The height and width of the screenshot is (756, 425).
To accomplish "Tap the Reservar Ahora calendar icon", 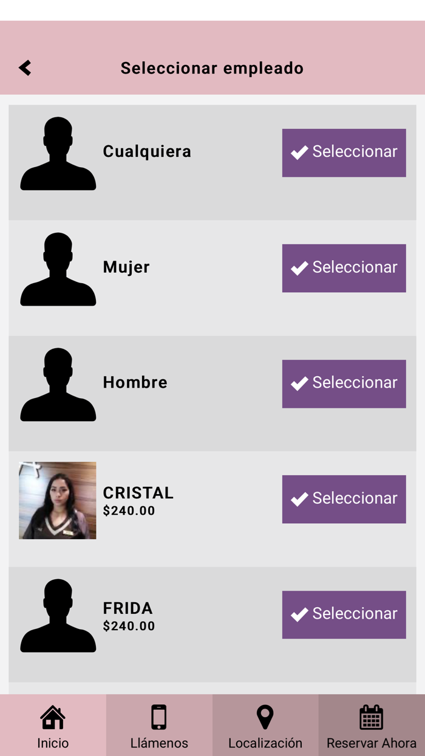I will (371, 717).
